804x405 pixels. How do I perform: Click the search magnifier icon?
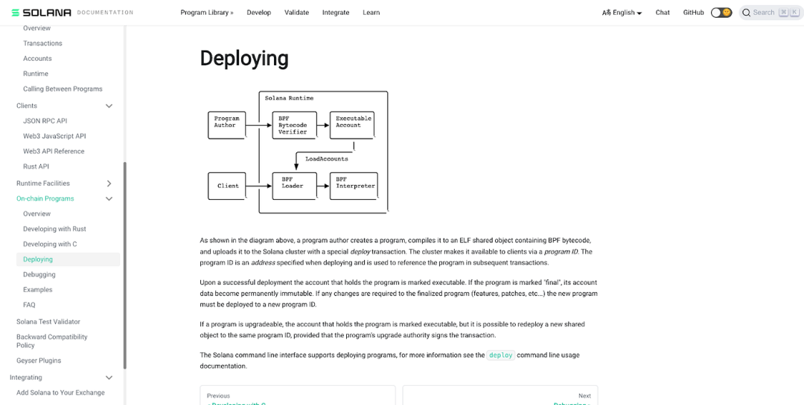click(x=747, y=13)
